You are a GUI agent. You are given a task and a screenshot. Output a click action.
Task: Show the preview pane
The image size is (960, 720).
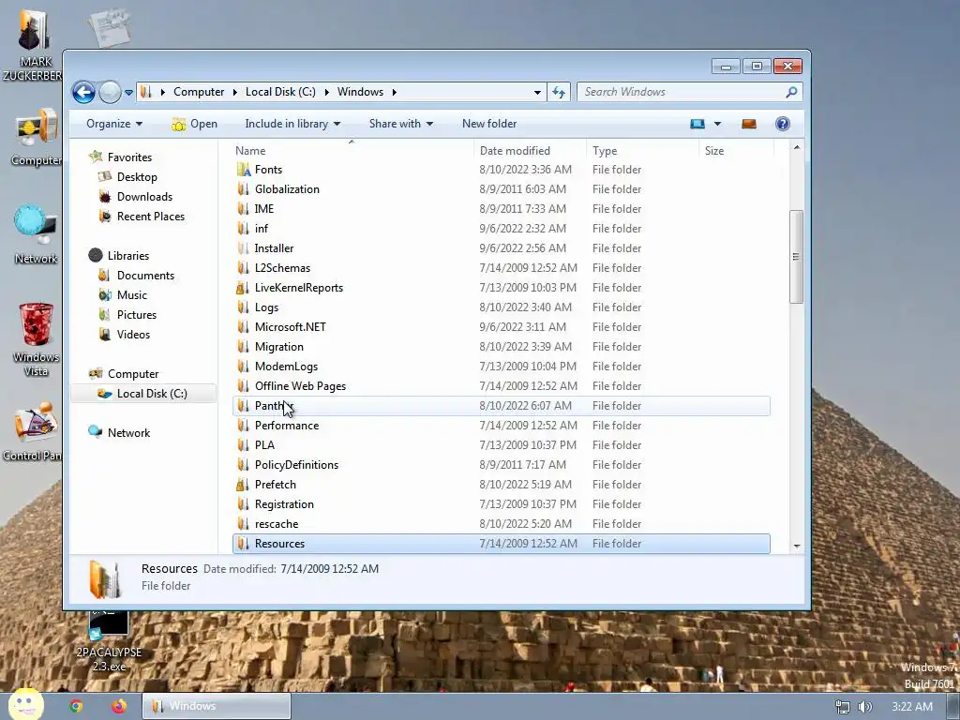click(749, 124)
